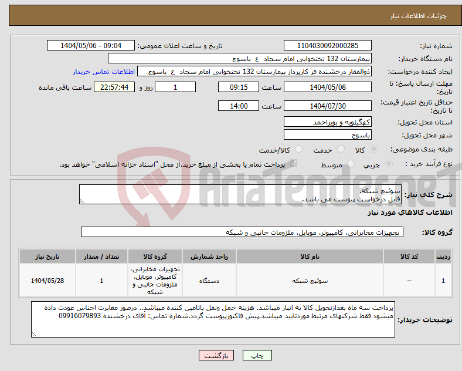
Task: Click the سوئیچ شبکه table cell
Action: coord(310,281)
